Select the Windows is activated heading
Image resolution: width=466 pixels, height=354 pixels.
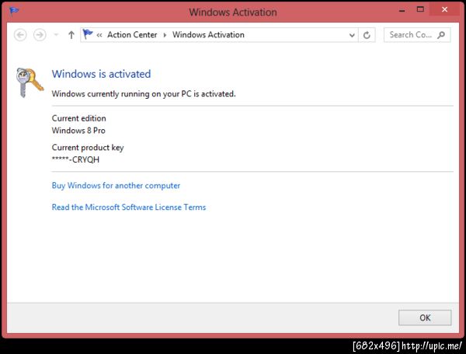pyautogui.click(x=101, y=74)
